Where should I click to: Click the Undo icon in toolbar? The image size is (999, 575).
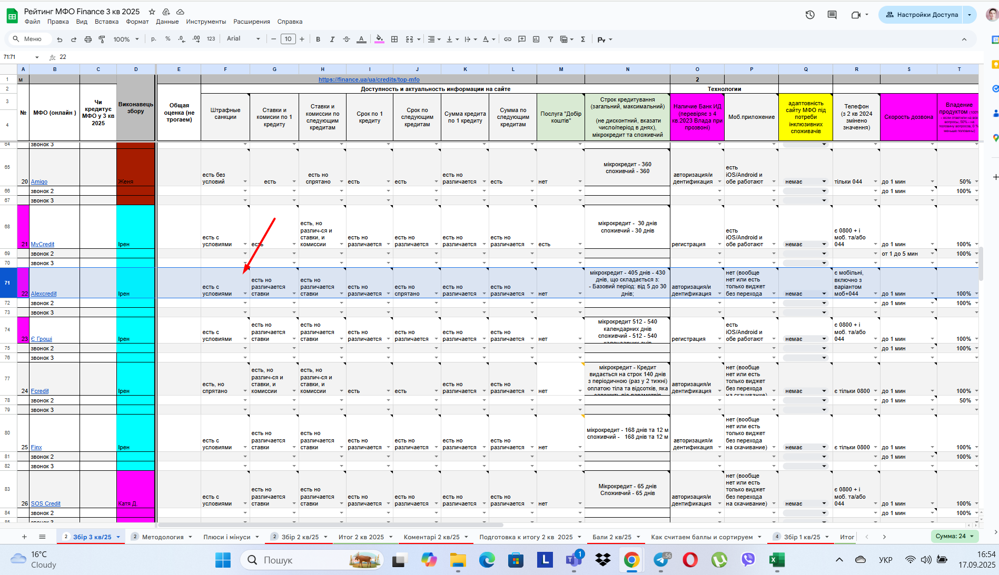(x=60, y=39)
